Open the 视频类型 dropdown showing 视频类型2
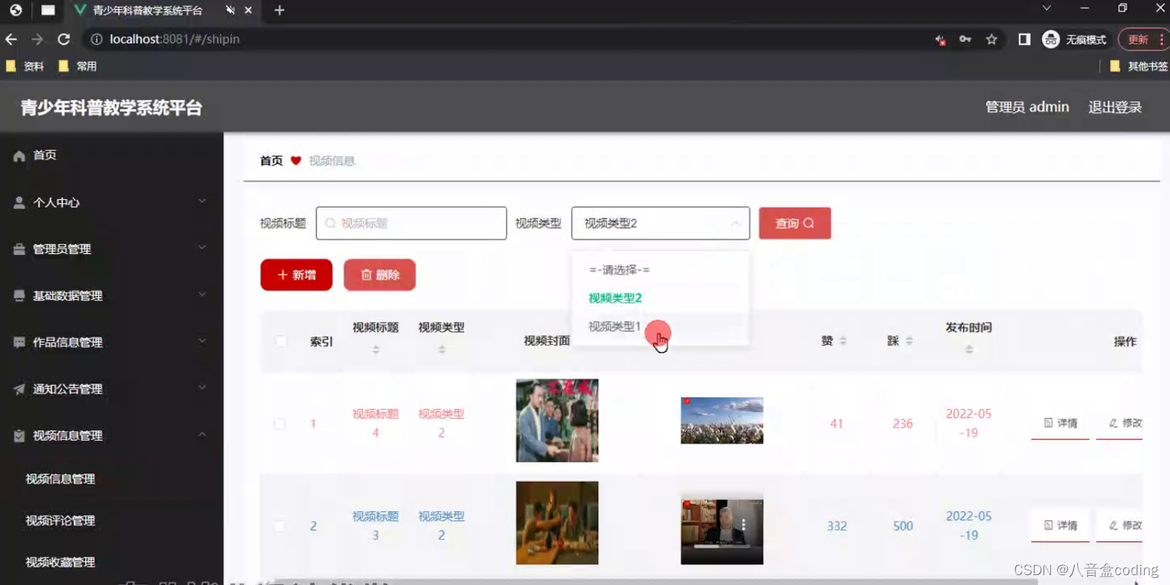The image size is (1170, 585). pos(660,223)
